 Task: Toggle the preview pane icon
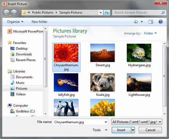(x=151, y=22)
